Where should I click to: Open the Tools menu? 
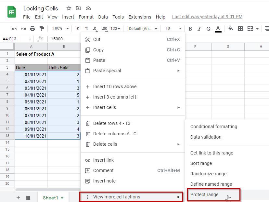[118, 17]
